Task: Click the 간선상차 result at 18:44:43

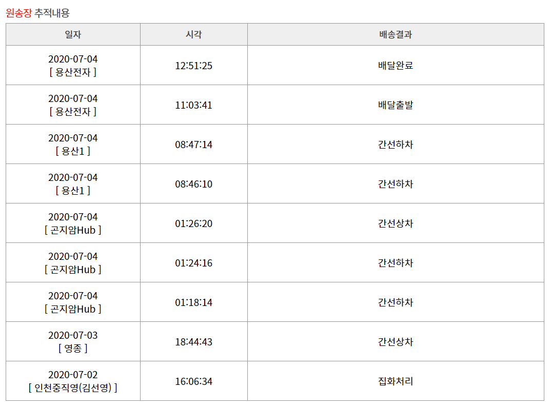Action: pos(396,342)
